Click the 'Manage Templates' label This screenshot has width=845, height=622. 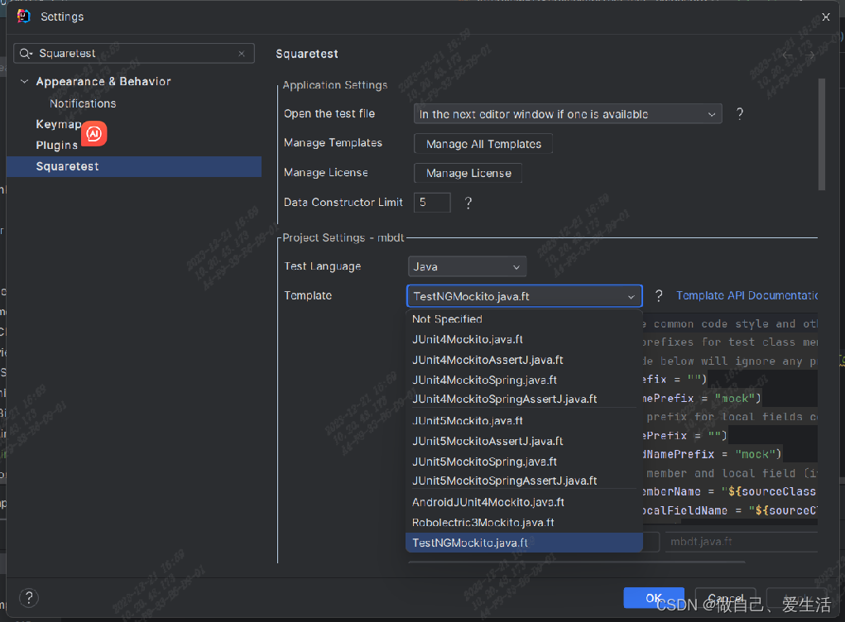coord(333,143)
